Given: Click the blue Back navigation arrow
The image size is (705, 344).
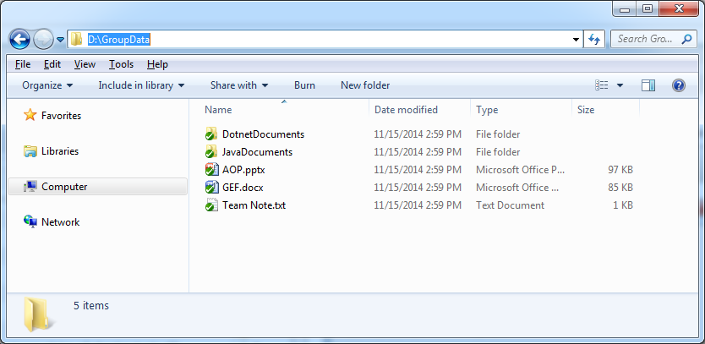Looking at the screenshot, I should click(19, 40).
